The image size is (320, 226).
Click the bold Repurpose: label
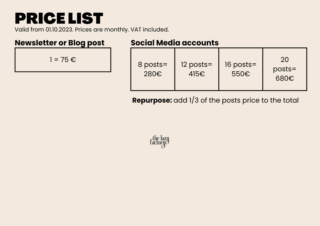click(x=152, y=100)
